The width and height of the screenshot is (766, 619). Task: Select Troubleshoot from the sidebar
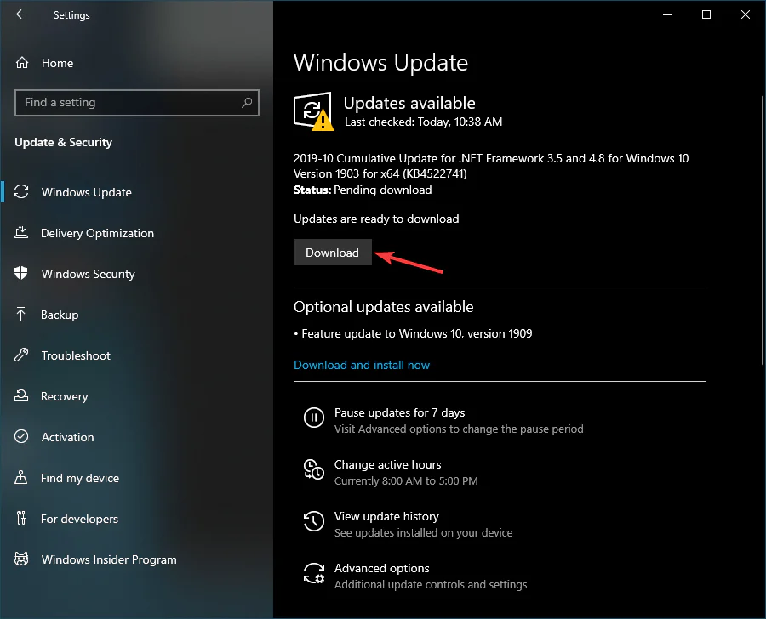76,355
